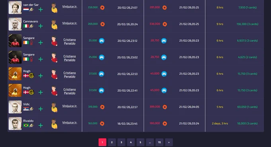Image resolution: width=271 pixels, height=147 pixels.
Task: Go to page 5 of results
Action: [x=140, y=142]
